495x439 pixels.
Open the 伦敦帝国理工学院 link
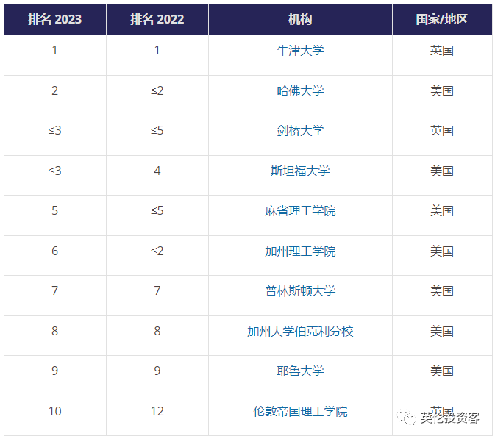[x=300, y=412]
